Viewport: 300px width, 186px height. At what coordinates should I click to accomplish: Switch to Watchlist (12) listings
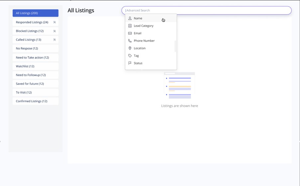[36, 66]
